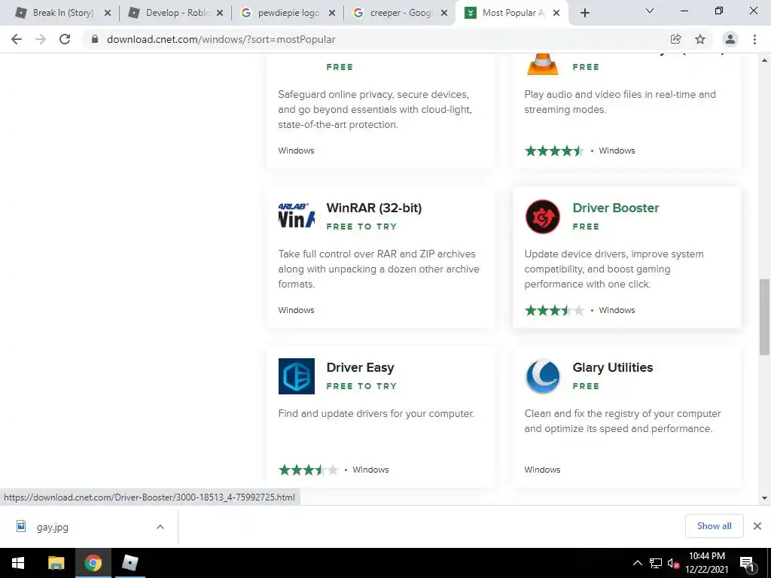Go back to the previous page
Screen dimensions: 771x578
pyautogui.click(x=17, y=39)
